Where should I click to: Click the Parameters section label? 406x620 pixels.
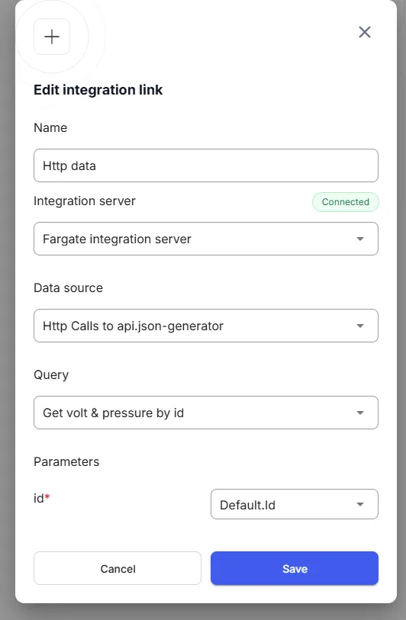pyautogui.click(x=66, y=462)
